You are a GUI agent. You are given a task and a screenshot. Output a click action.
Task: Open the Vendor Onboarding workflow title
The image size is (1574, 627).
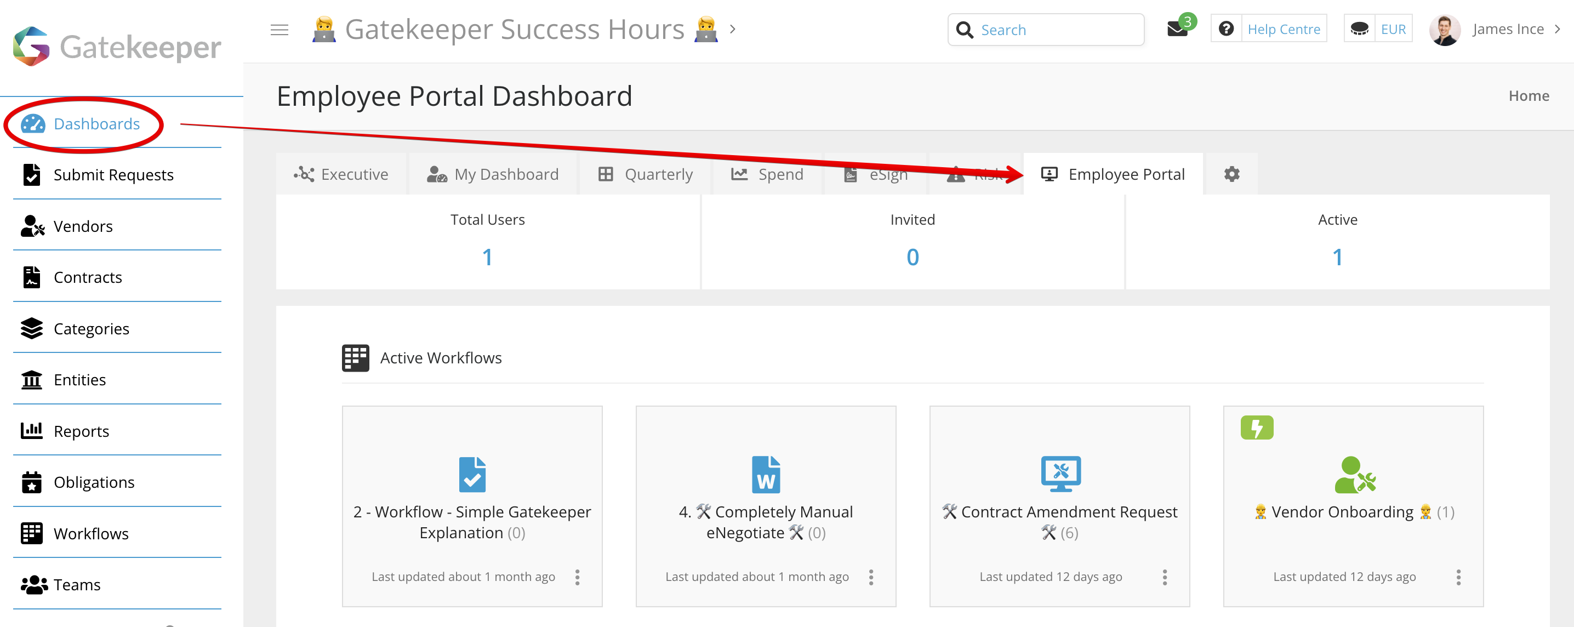tap(1354, 512)
